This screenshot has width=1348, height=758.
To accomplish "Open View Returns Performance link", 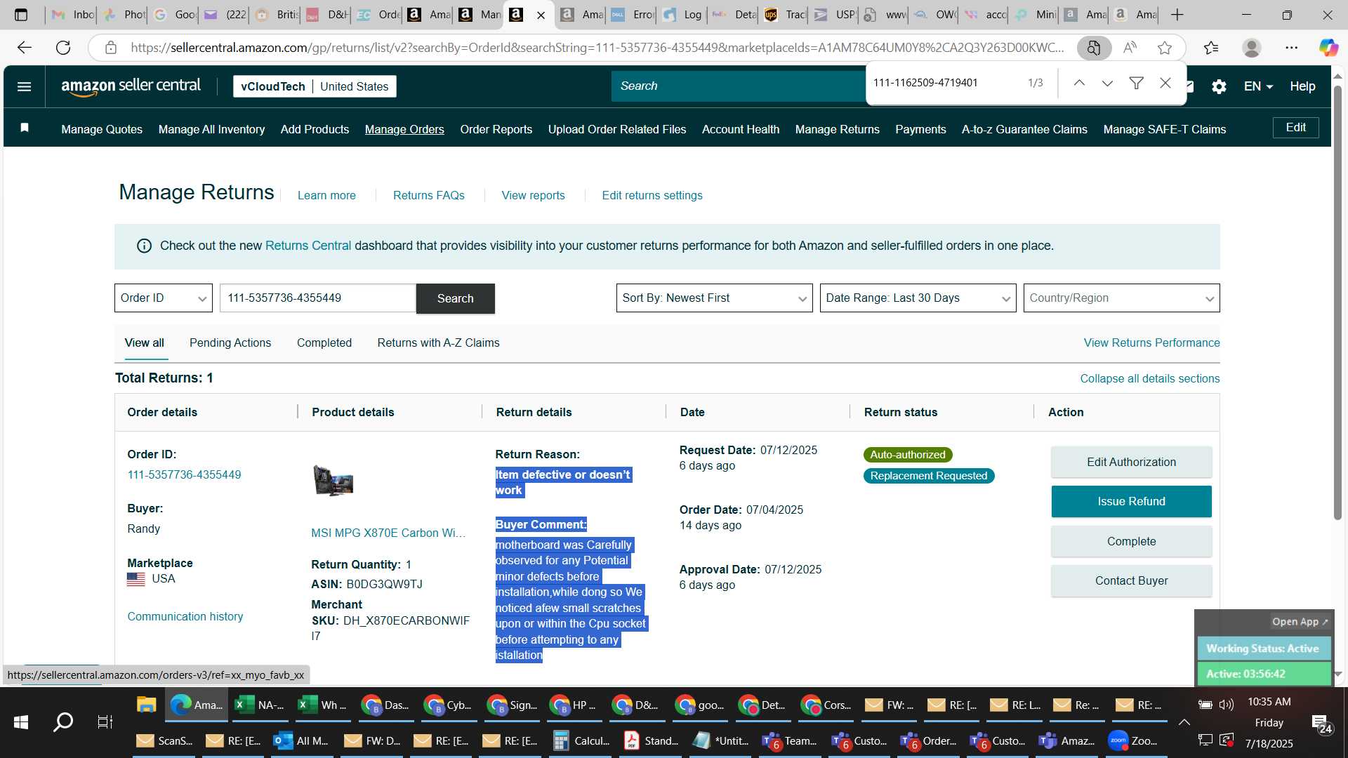I will click(x=1151, y=343).
